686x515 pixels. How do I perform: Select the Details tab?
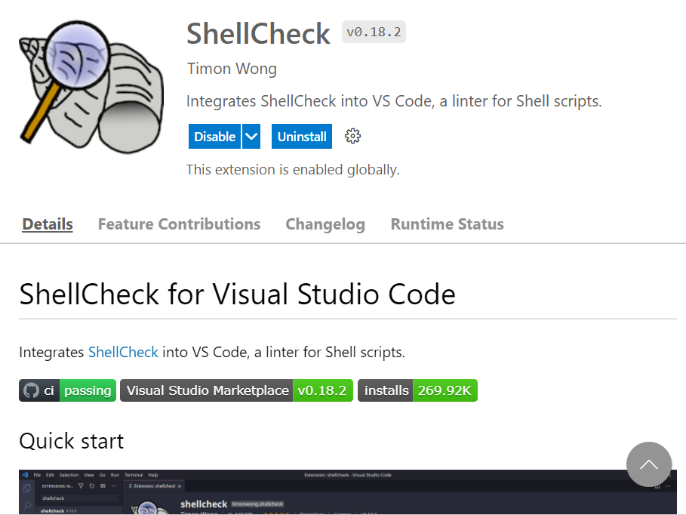click(47, 224)
